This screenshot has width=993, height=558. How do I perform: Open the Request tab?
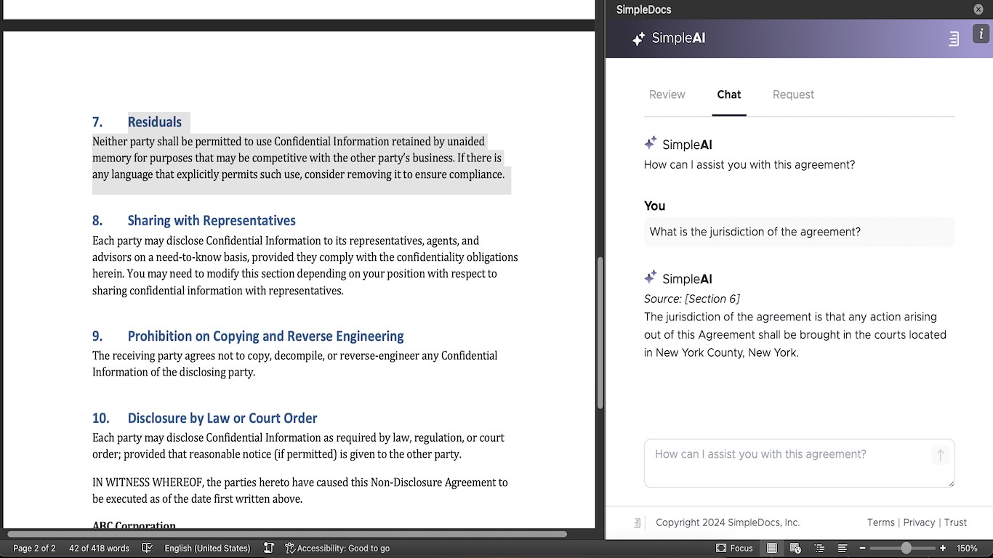click(x=793, y=94)
